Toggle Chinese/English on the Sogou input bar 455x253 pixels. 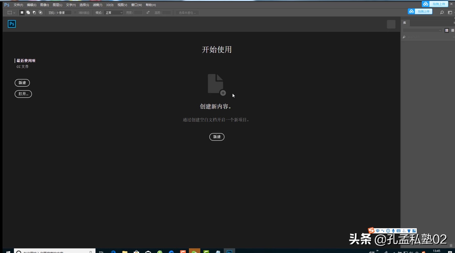378,231
